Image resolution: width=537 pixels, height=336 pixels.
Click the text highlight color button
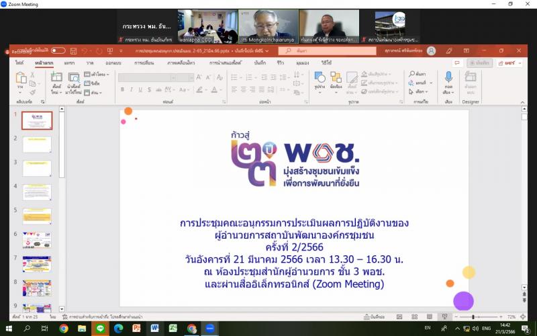[x=199, y=90]
